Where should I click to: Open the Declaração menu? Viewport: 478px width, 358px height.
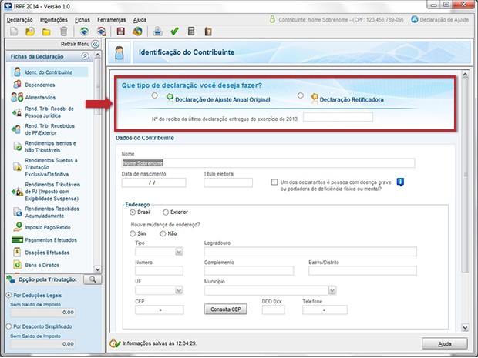coord(19,20)
